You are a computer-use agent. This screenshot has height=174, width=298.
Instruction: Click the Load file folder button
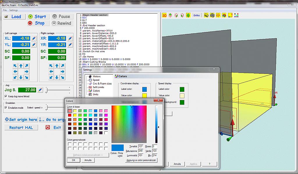coord(13,17)
